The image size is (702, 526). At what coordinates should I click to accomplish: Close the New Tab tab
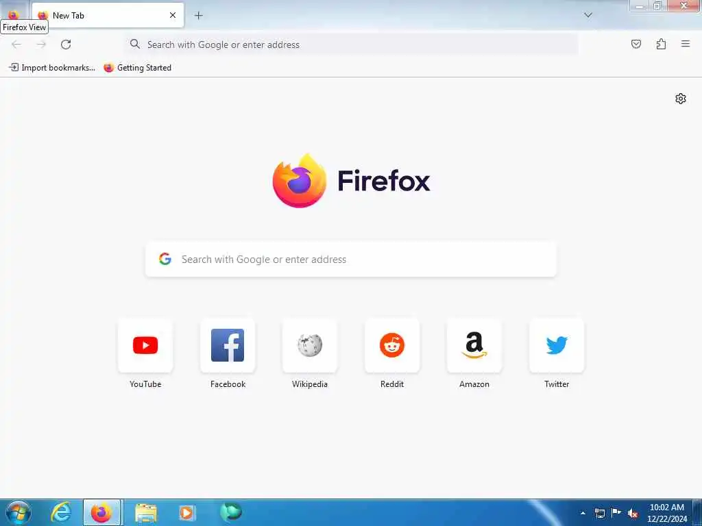[x=172, y=15]
